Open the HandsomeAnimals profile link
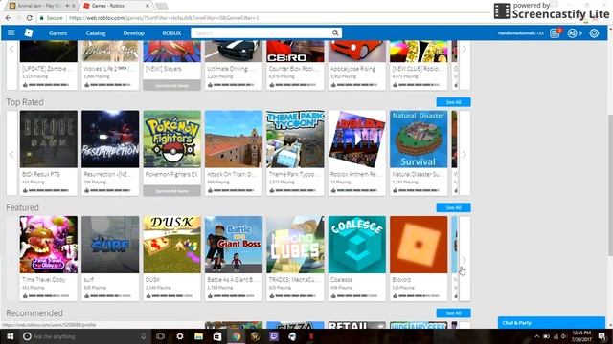 [520, 33]
